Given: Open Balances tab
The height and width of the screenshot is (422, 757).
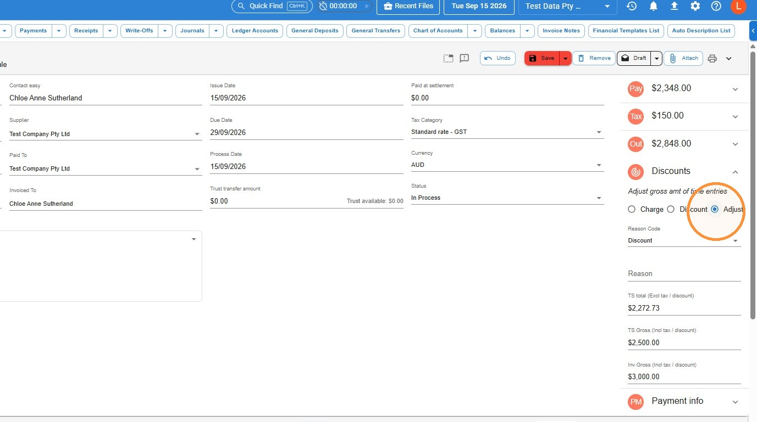Looking at the screenshot, I should tap(502, 31).
